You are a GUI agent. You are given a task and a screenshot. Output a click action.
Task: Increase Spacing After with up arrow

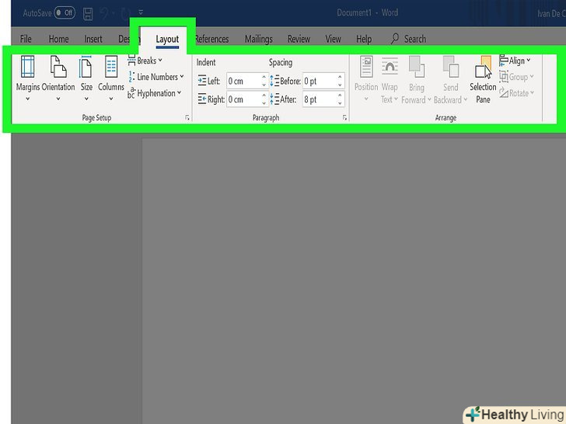click(x=340, y=96)
